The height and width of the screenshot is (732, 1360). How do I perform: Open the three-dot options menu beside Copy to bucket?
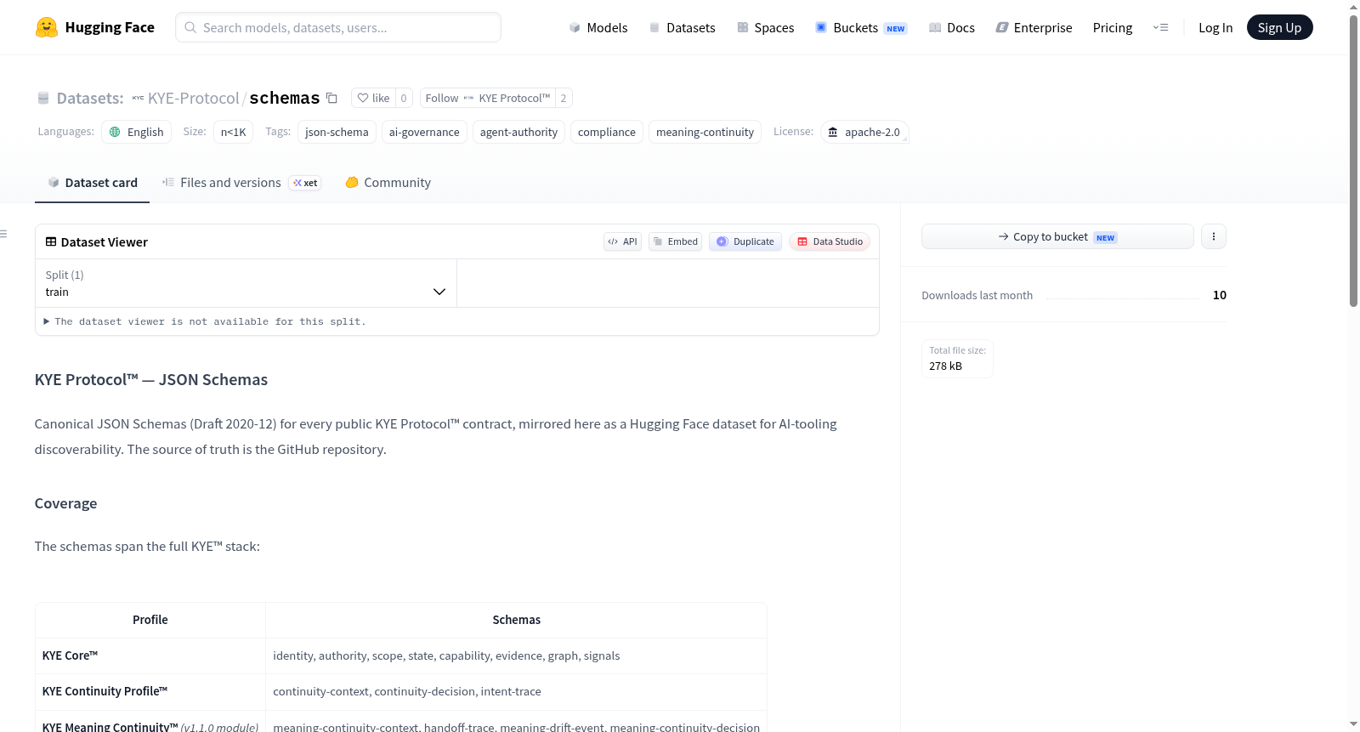[1214, 236]
